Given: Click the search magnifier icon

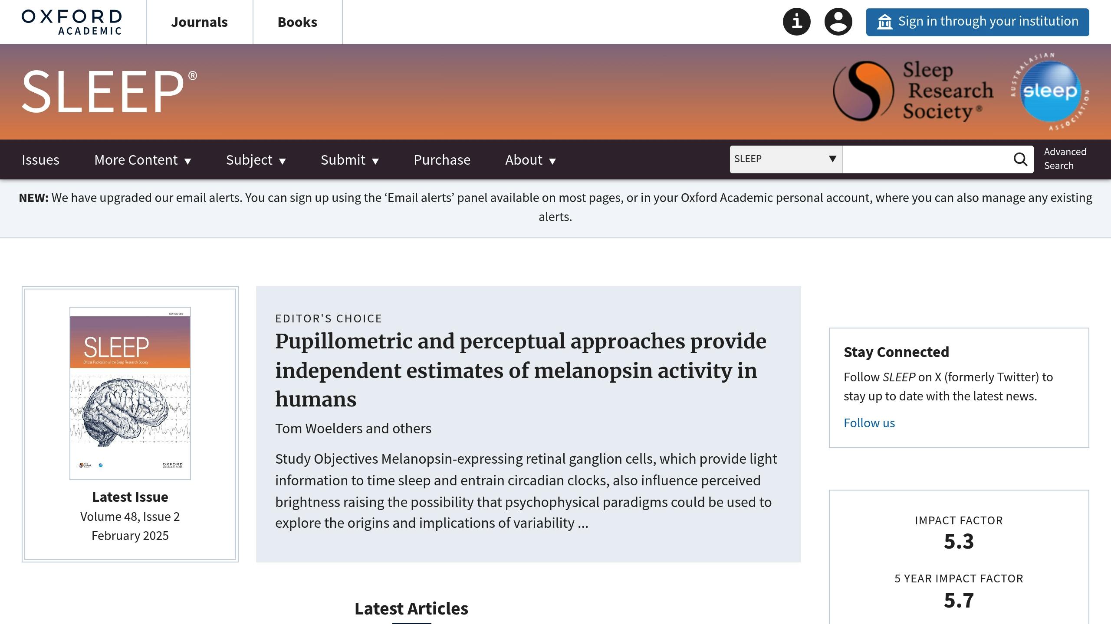Looking at the screenshot, I should click(x=1020, y=159).
